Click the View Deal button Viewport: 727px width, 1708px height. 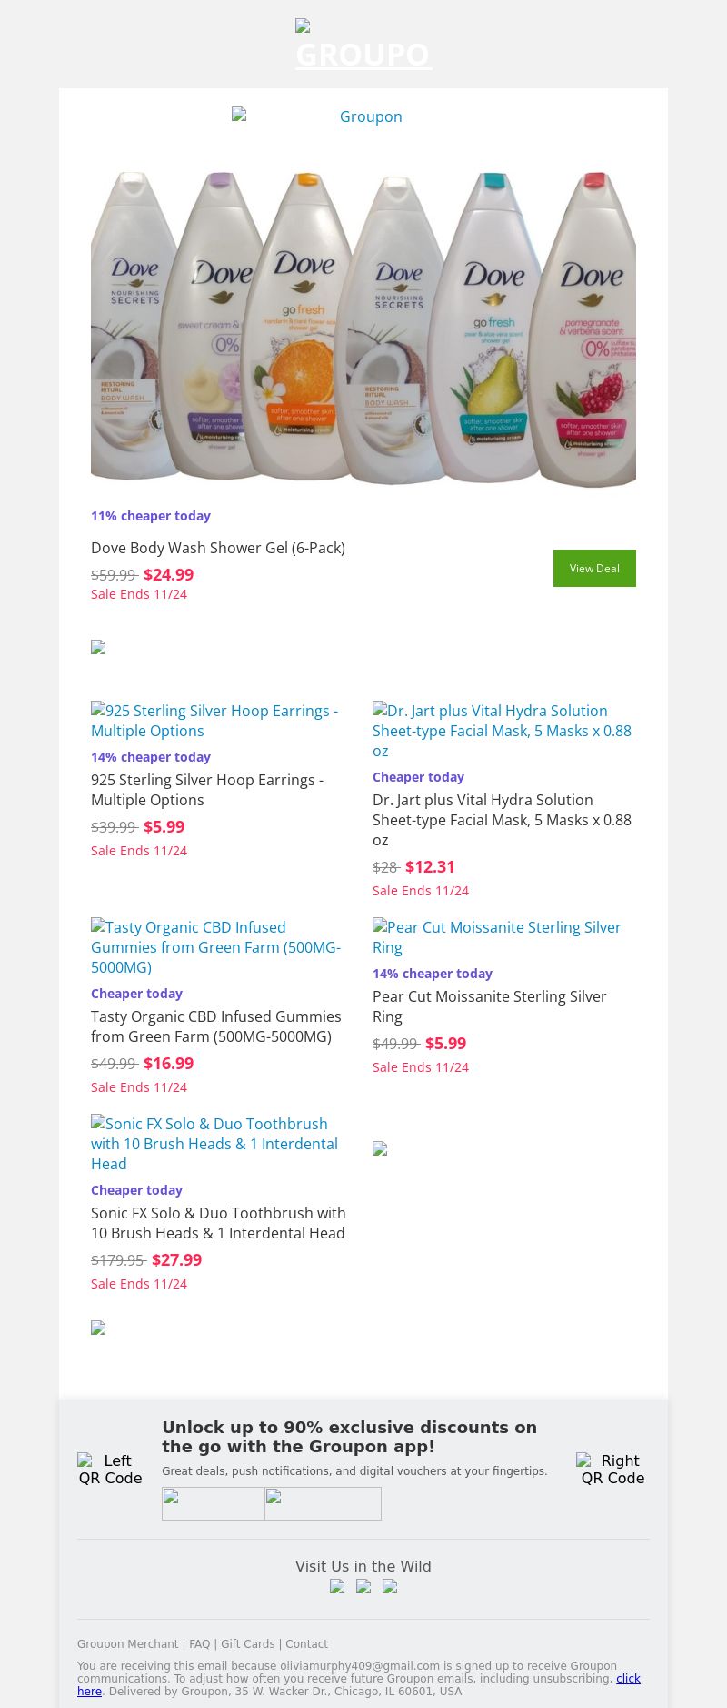tap(594, 568)
